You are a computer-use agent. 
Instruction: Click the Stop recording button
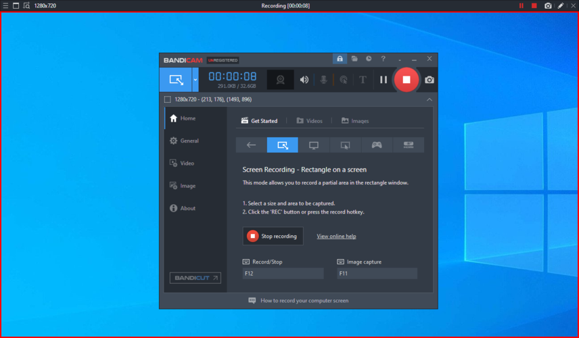(273, 236)
